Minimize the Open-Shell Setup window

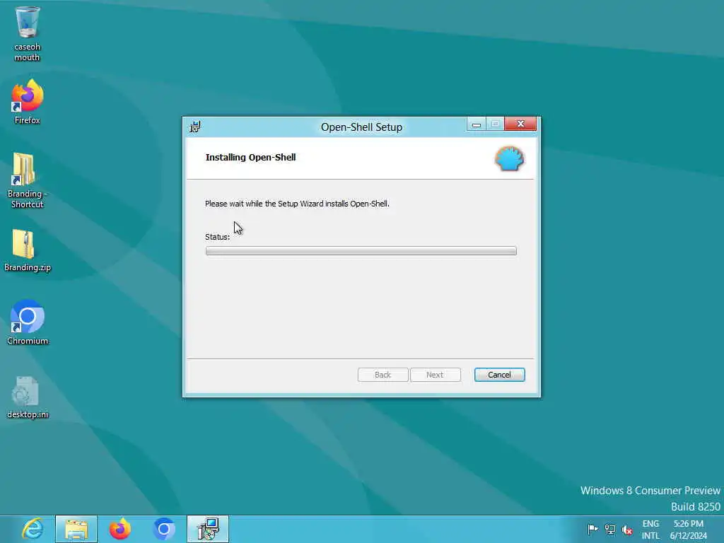[476, 124]
